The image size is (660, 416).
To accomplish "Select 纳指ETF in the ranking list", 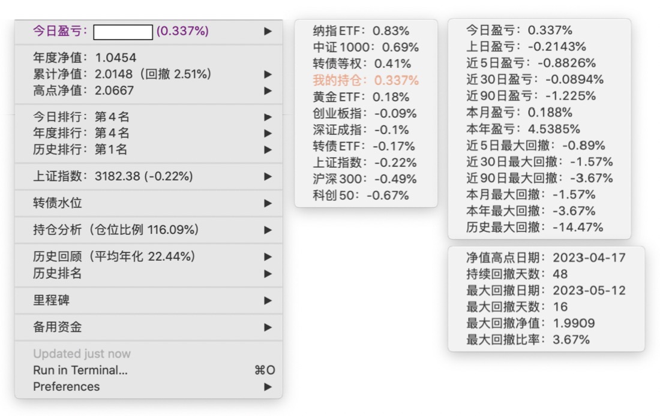I will click(x=361, y=31).
